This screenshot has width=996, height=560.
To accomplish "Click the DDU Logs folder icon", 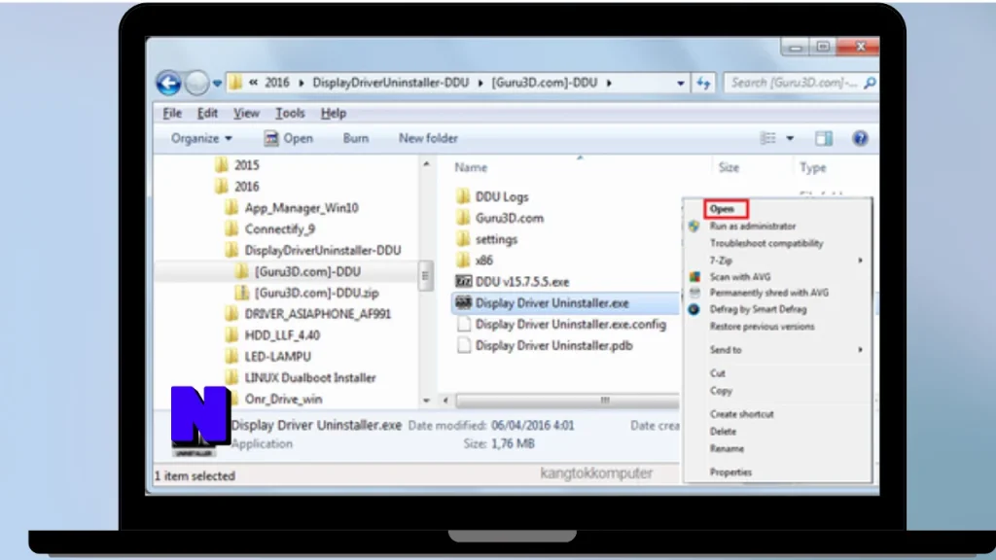I will 464,196.
